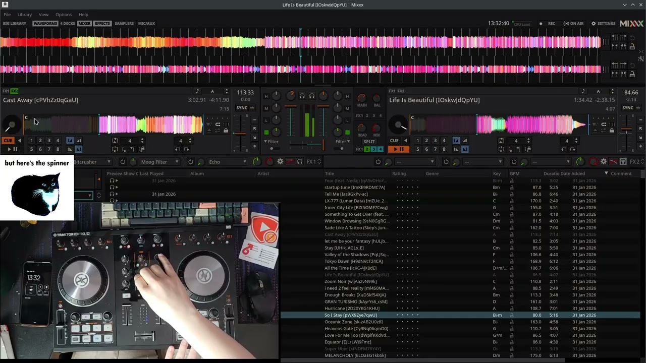Open the Library menu
The image size is (646, 363).
[24, 15]
